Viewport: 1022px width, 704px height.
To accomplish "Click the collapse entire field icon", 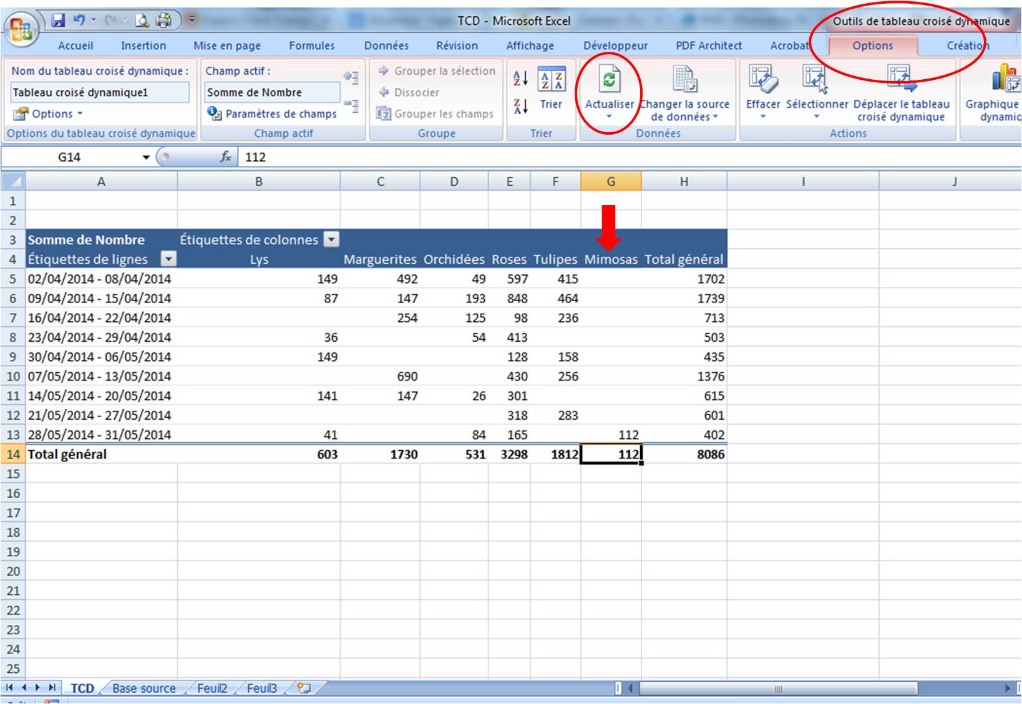I will point(351,106).
